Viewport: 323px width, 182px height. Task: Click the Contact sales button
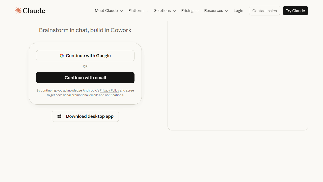[264, 11]
